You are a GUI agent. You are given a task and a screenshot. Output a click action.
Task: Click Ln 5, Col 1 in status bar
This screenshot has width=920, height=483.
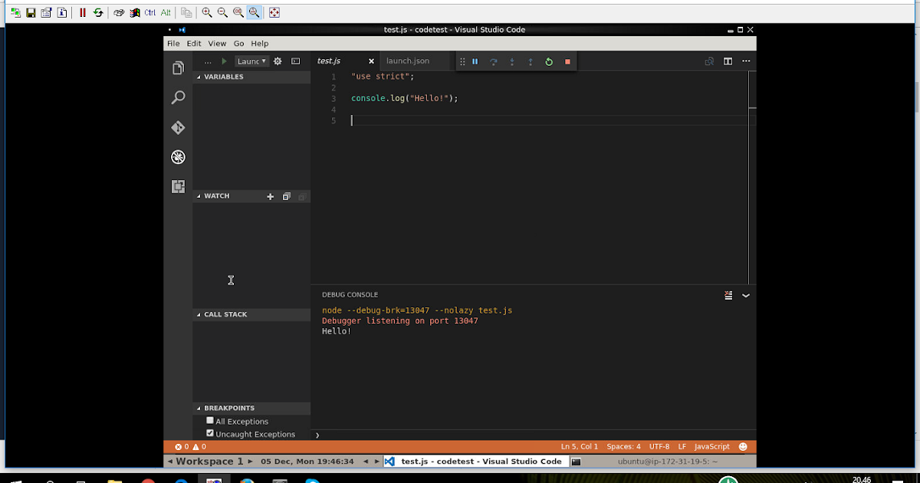[580, 446]
